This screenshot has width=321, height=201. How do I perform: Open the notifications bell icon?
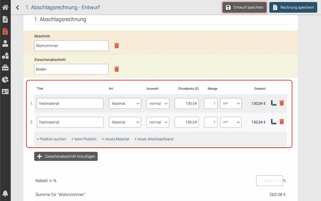(5, 193)
